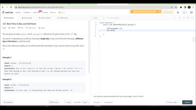Enter fullscreen editor mode
196x110 pixels.
(193, 18)
